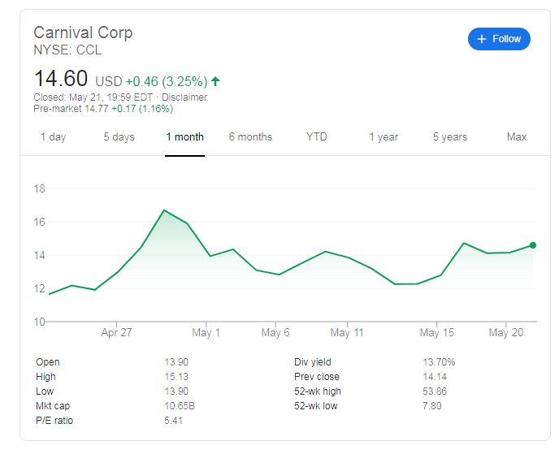Select the 1 day tab
Viewport: 559px width, 454px height.
(53, 136)
